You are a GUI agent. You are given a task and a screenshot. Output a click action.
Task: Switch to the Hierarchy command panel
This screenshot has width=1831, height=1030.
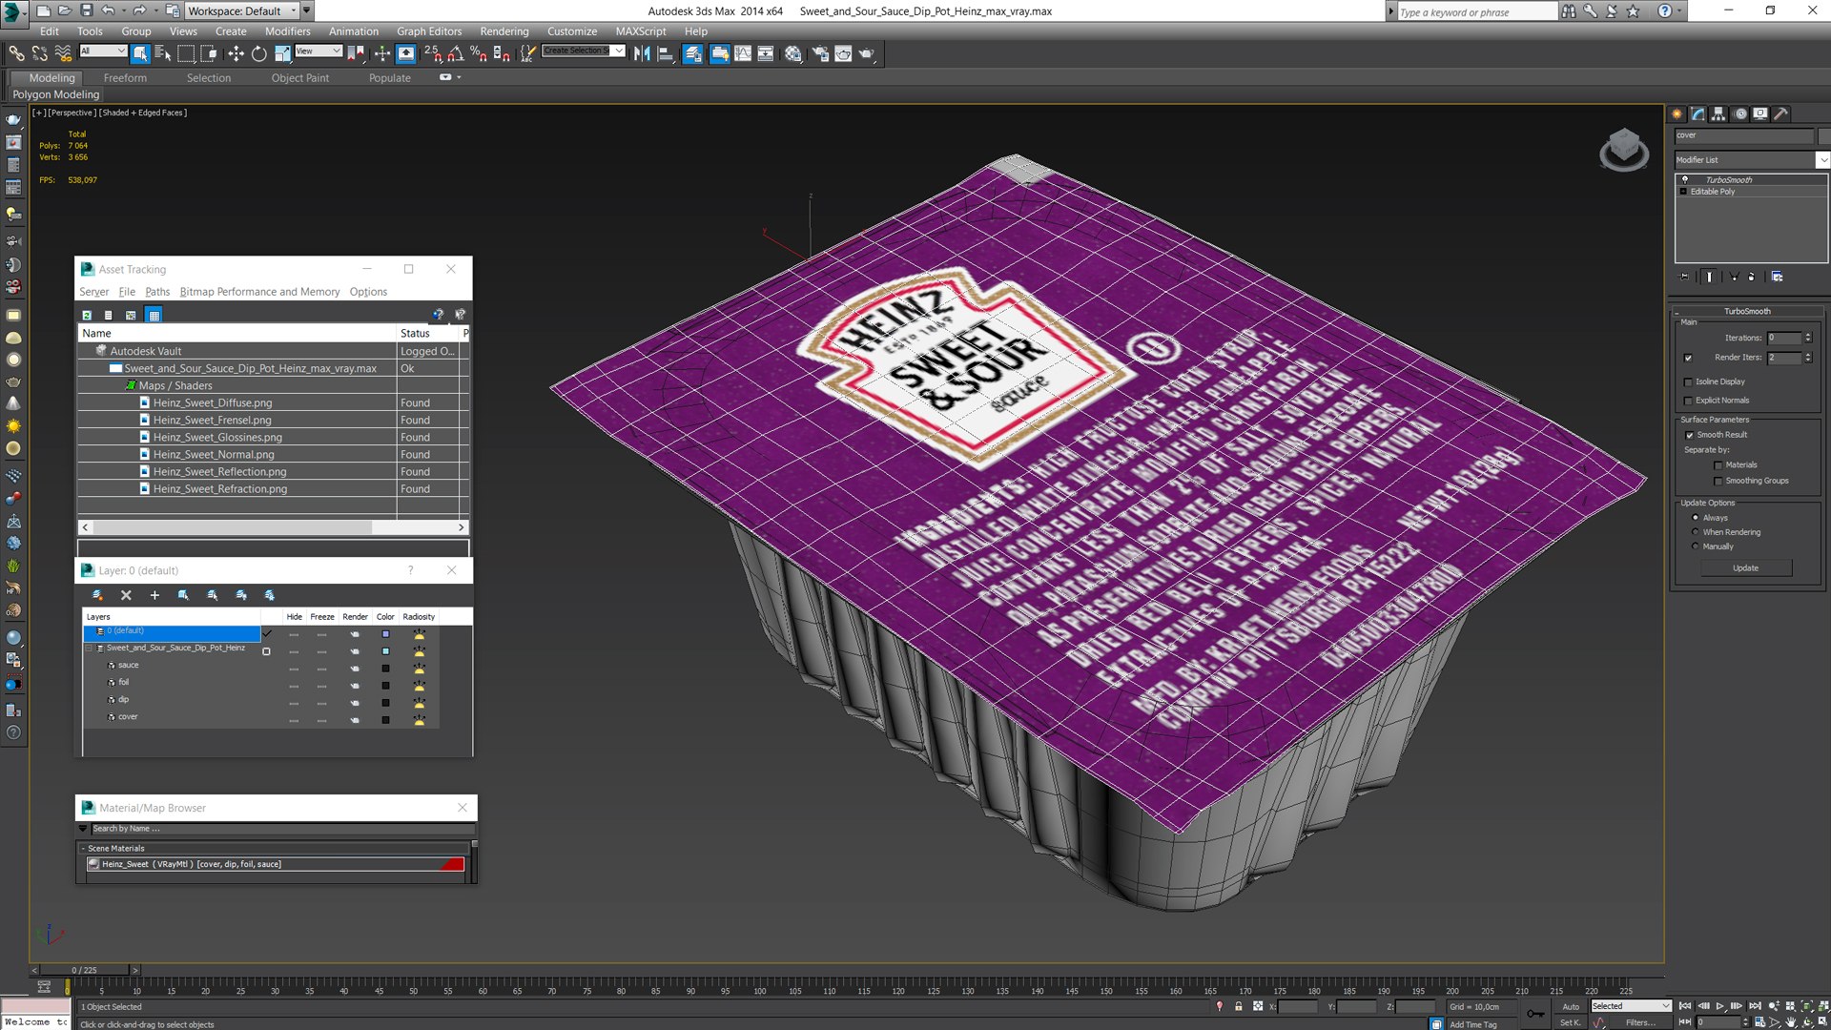(x=1718, y=113)
